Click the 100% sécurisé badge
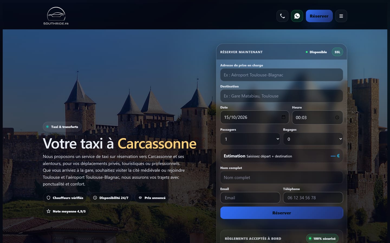This screenshot has height=243, width=390. tap(322, 238)
